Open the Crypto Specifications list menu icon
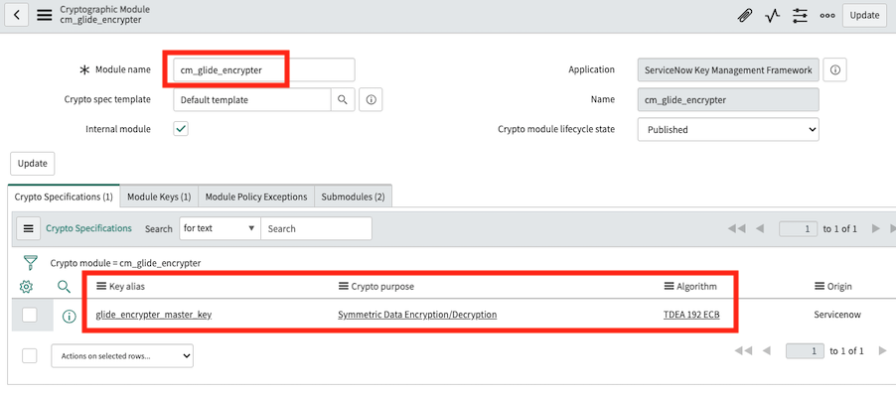This screenshot has height=396, width=896. [x=28, y=228]
